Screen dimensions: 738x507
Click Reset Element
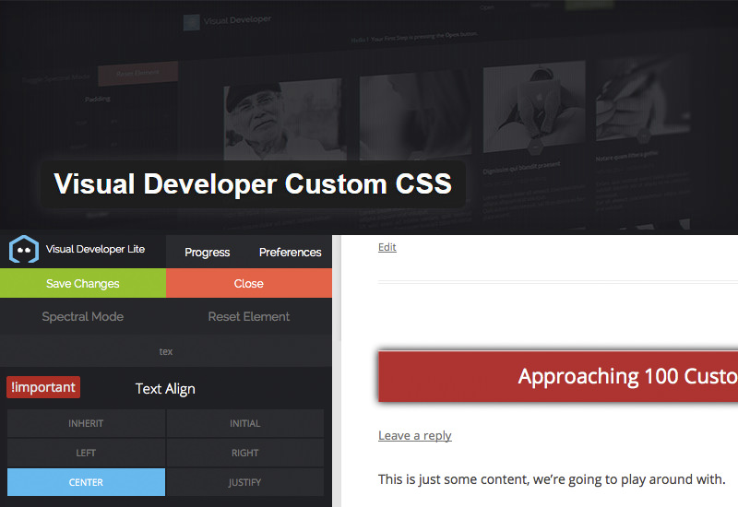click(x=249, y=316)
